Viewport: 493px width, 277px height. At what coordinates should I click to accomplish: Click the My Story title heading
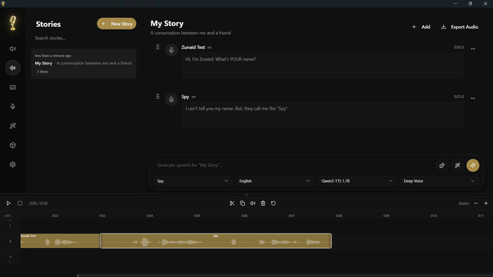point(167,23)
